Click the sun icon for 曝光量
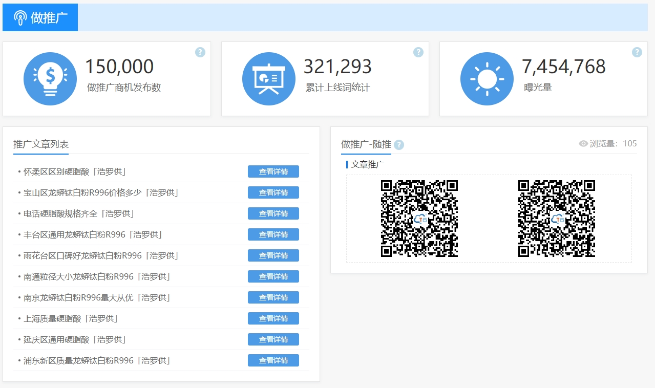 (x=487, y=79)
